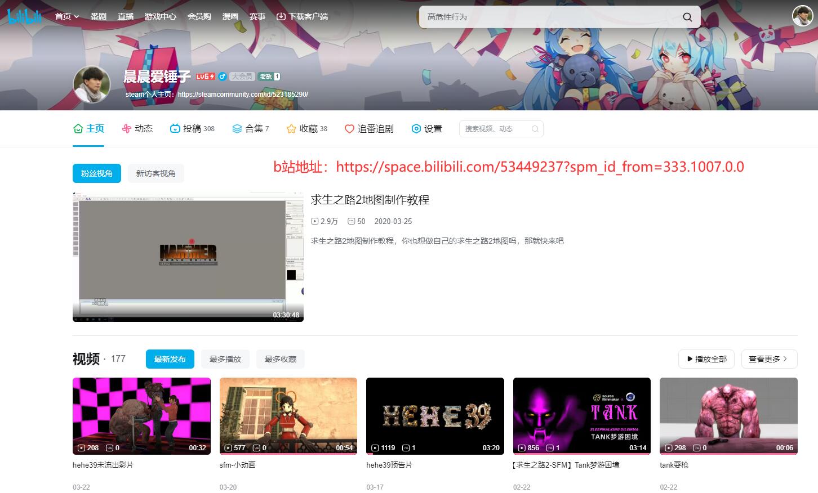The height and width of the screenshot is (493, 818).
Task: Click the LV6 level badge
Action: [x=205, y=77]
